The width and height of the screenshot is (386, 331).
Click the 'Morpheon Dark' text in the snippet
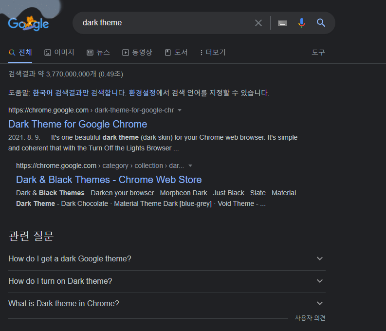tap(184, 193)
